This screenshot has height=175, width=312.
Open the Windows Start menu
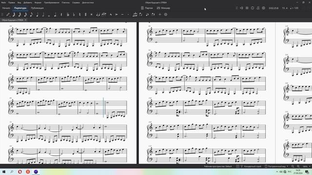(x=4, y=172)
